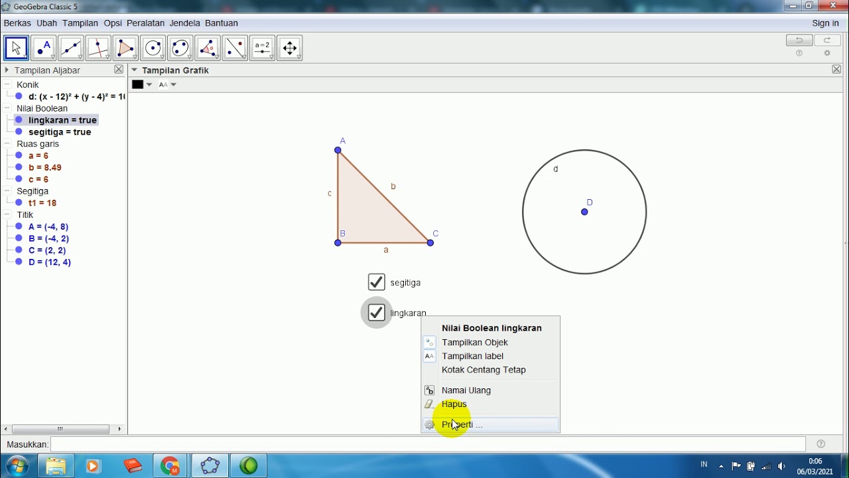Collapse the Titik group
The image size is (849, 478).
click(x=7, y=215)
